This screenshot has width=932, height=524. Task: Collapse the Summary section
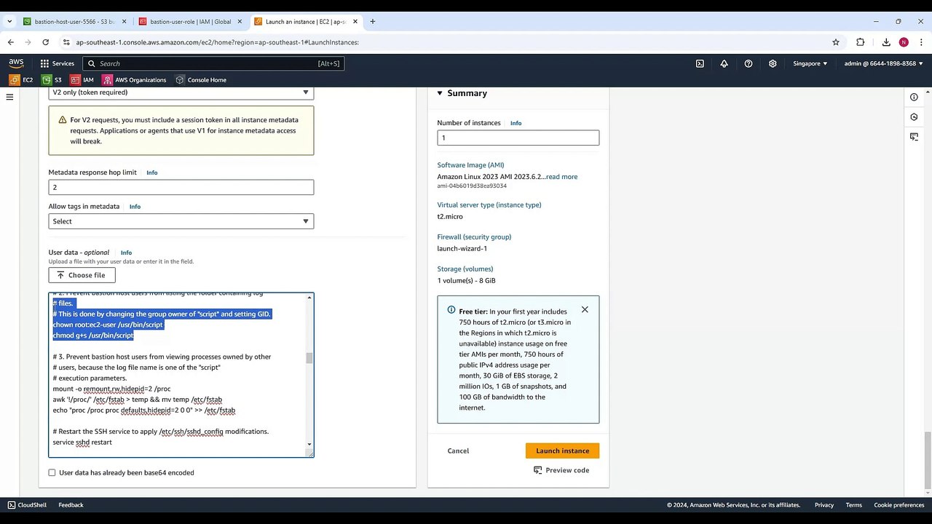(440, 93)
